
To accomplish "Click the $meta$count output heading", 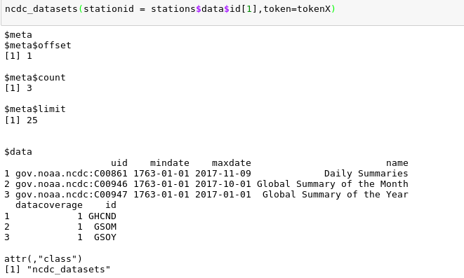I will point(35,78).
